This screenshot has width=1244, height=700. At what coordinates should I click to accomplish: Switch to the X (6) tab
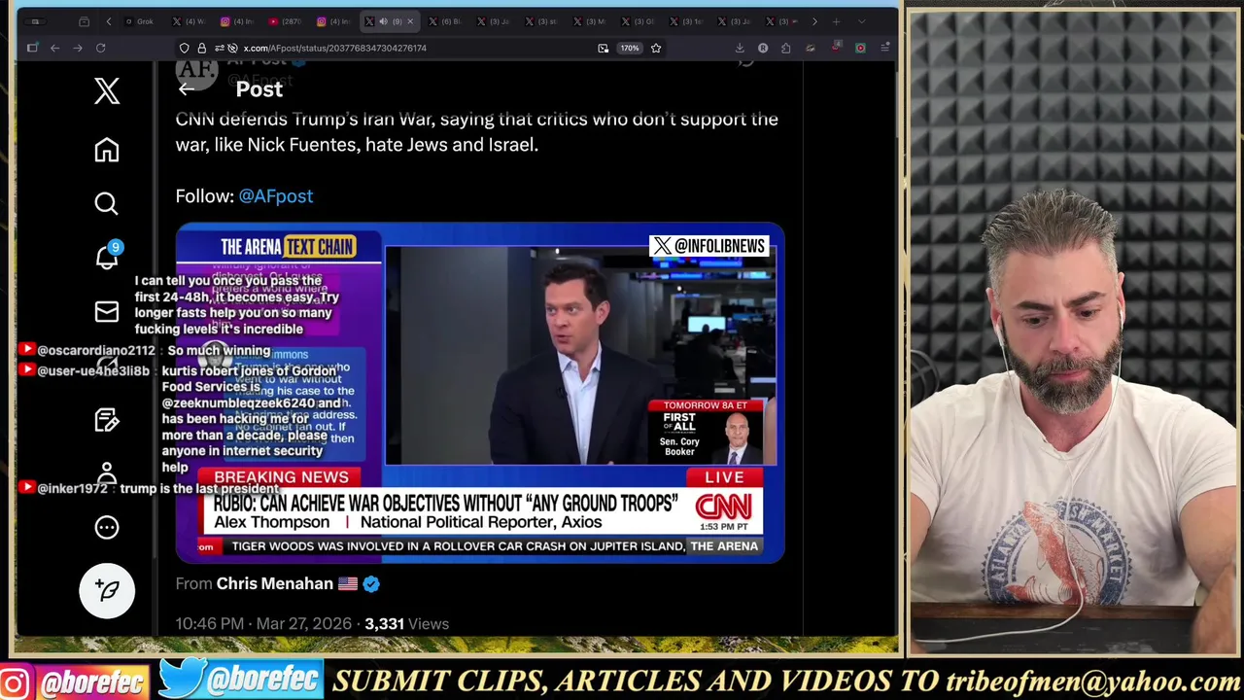tap(444, 21)
